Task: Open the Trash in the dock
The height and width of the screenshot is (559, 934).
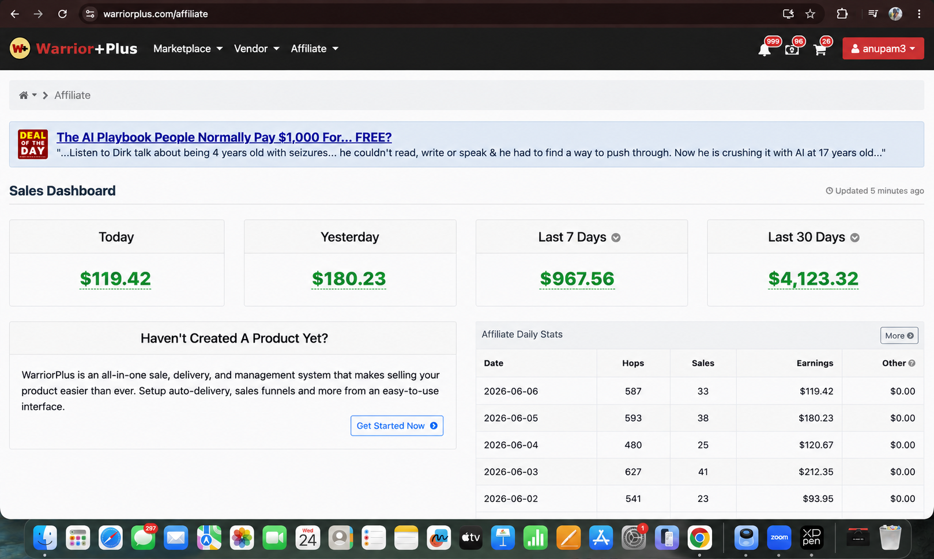Action: click(890, 538)
